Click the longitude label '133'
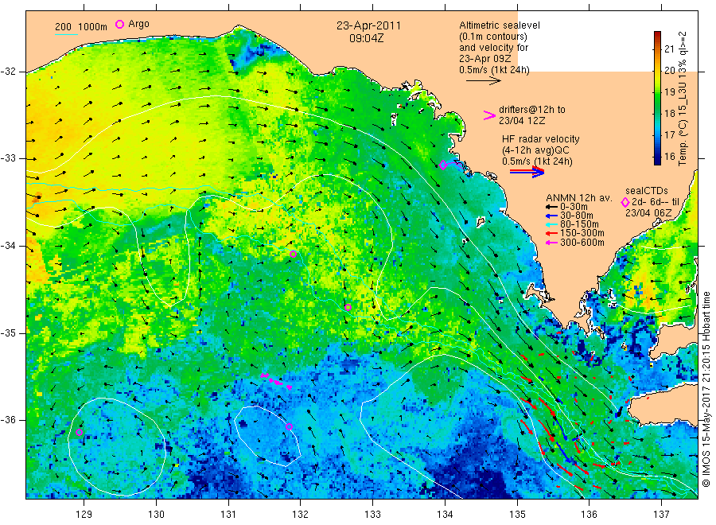This screenshot has width=716, height=525. point(372,514)
